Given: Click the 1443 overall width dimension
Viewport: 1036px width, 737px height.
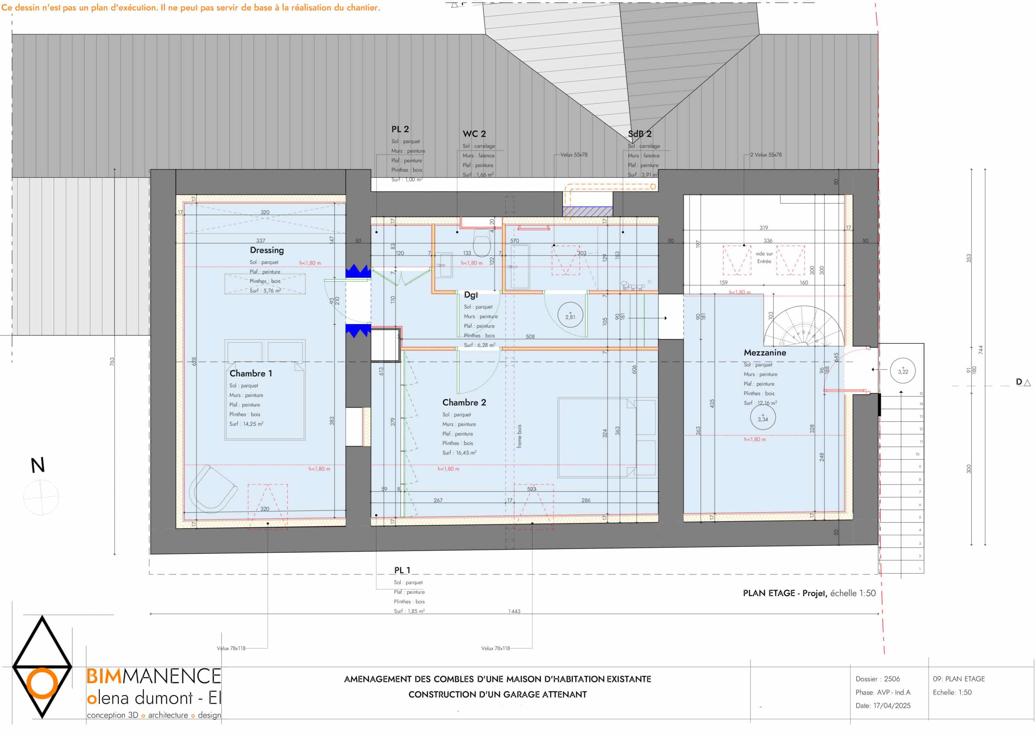Looking at the screenshot, I should coord(514,611).
